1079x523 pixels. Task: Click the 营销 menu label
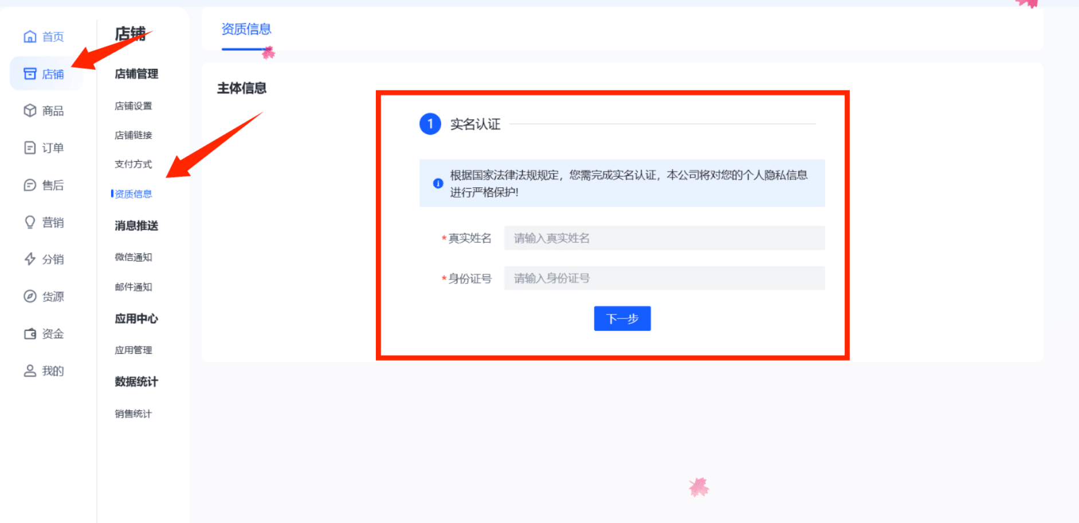click(53, 222)
